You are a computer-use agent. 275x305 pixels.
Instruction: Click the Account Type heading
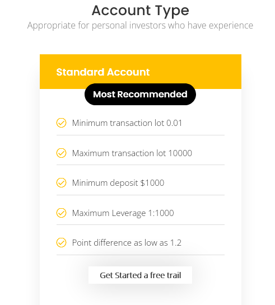(141, 11)
